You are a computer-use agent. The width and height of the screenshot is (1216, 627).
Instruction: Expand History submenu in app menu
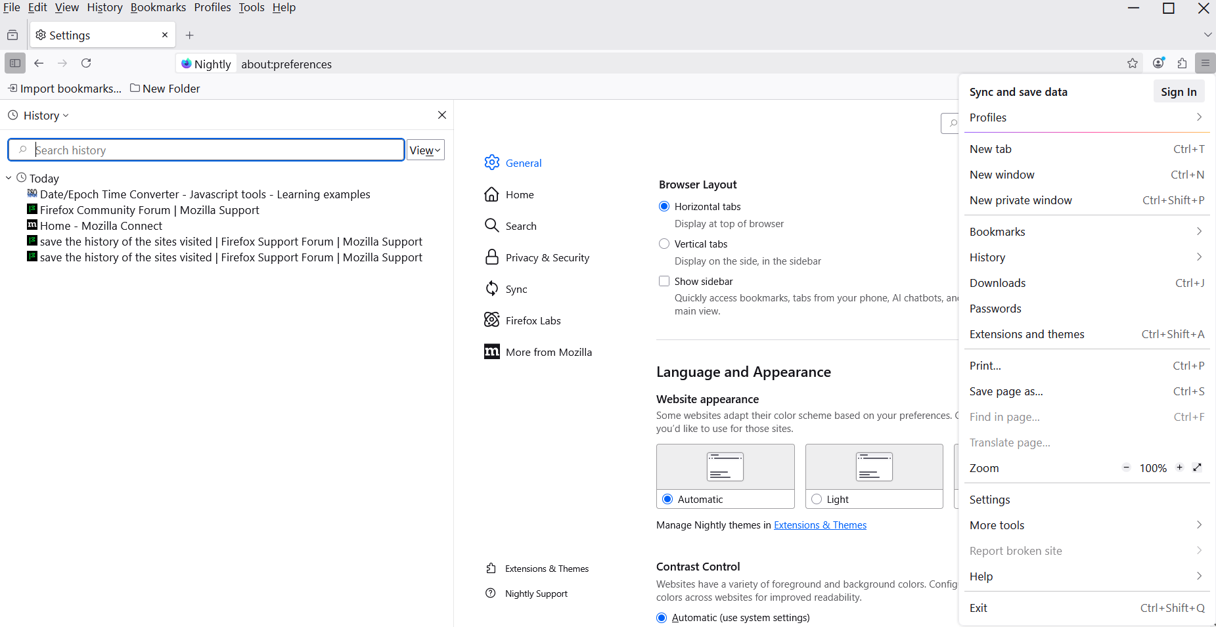pos(1087,257)
